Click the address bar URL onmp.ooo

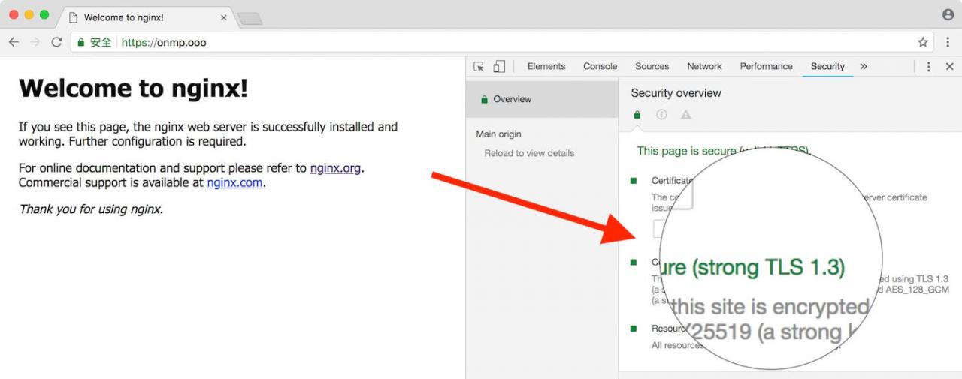164,42
